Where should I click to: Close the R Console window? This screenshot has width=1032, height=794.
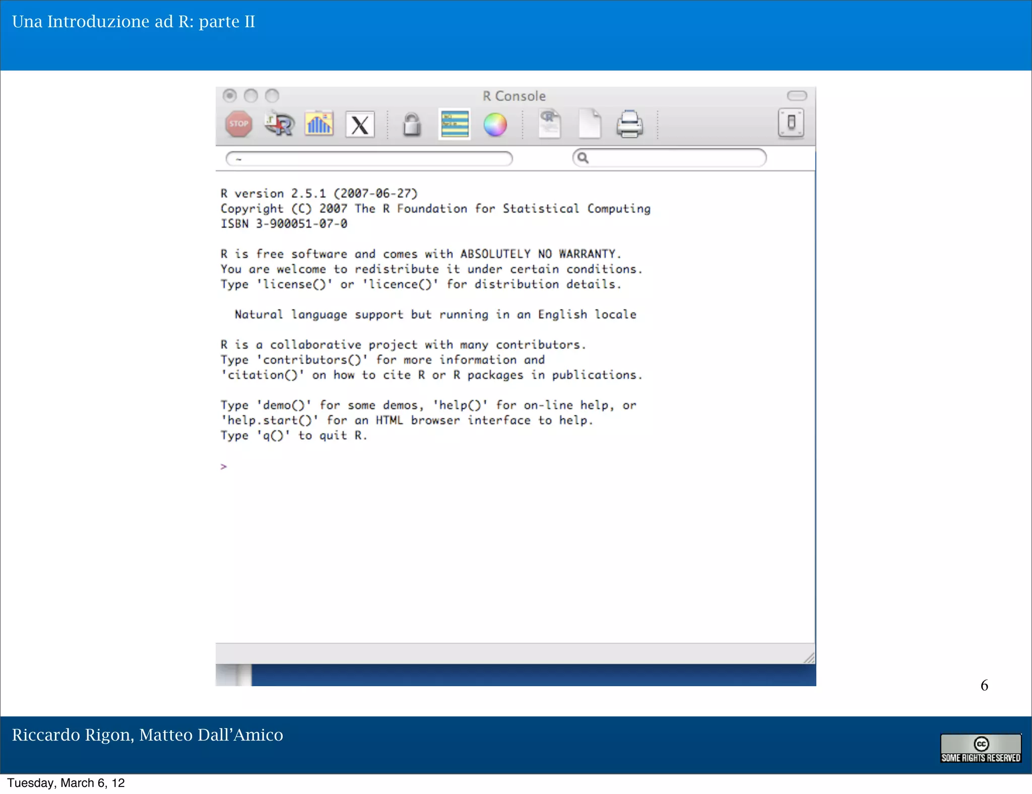click(230, 96)
